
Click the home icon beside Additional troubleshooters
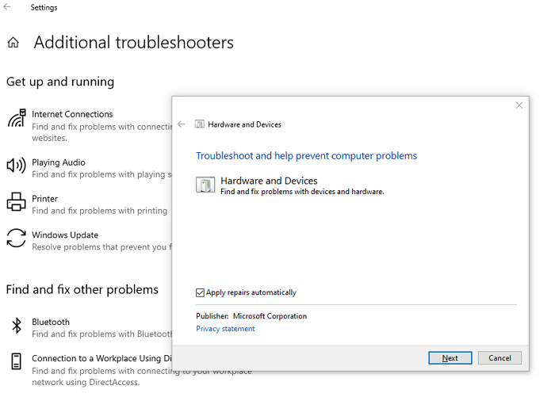click(13, 43)
